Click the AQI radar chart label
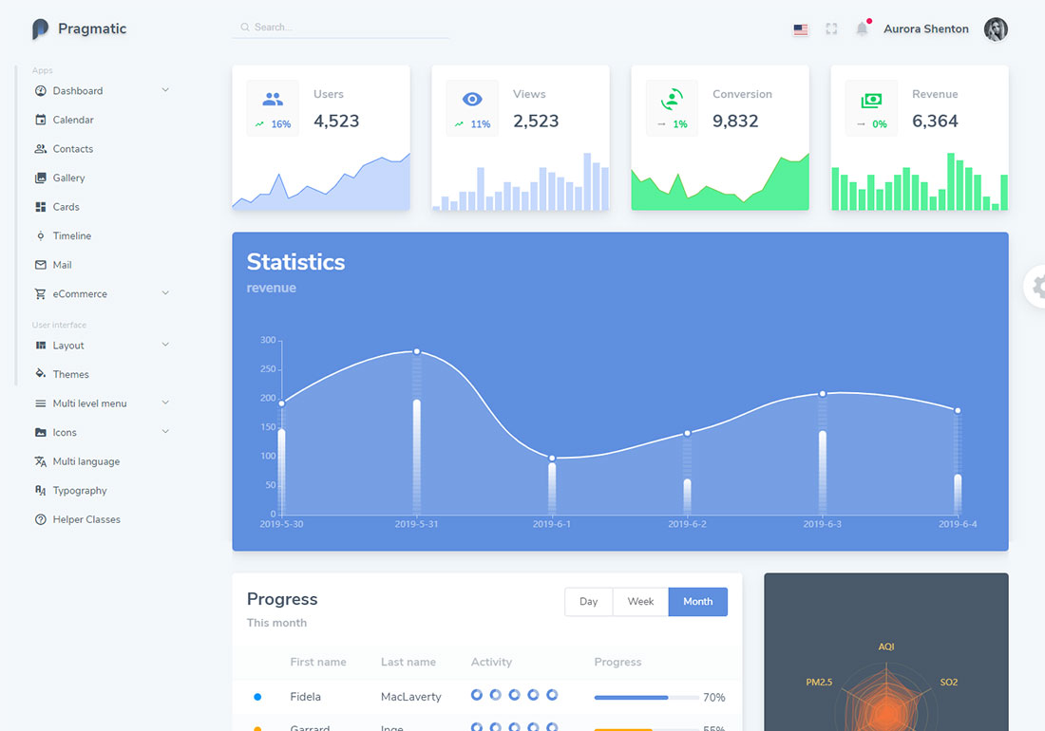The image size is (1045, 731). click(x=885, y=647)
